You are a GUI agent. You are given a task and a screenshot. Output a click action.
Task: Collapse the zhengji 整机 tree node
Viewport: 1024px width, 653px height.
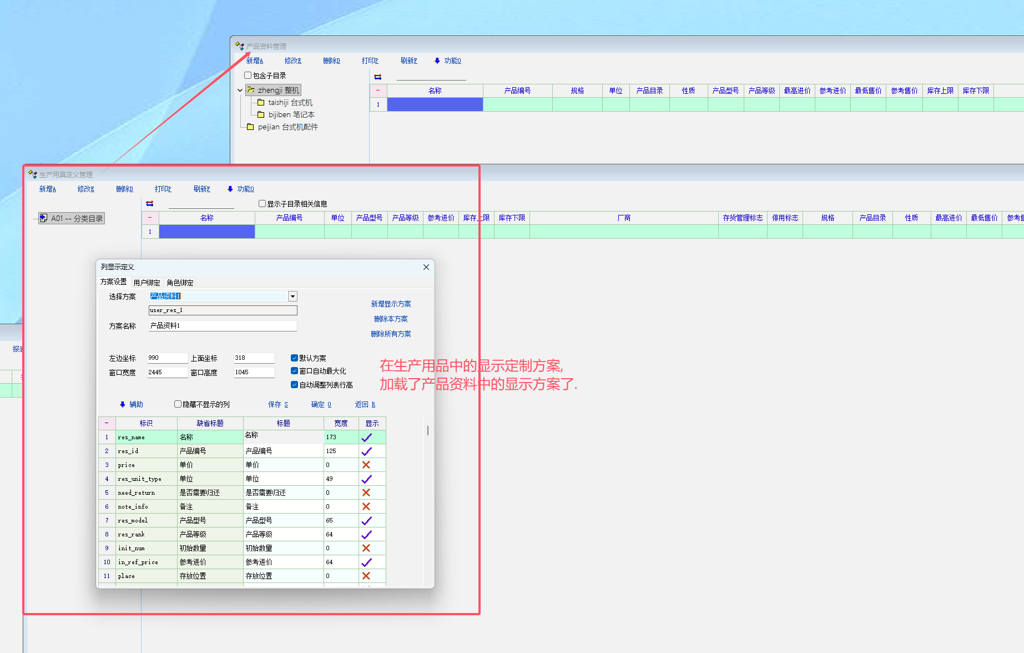tap(240, 90)
